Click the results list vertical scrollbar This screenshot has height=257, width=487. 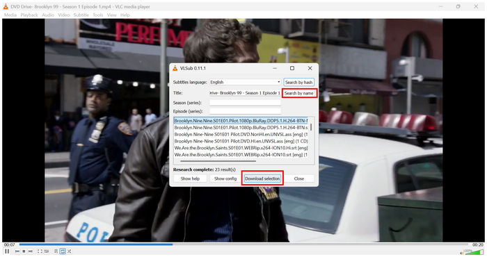pos(311,127)
